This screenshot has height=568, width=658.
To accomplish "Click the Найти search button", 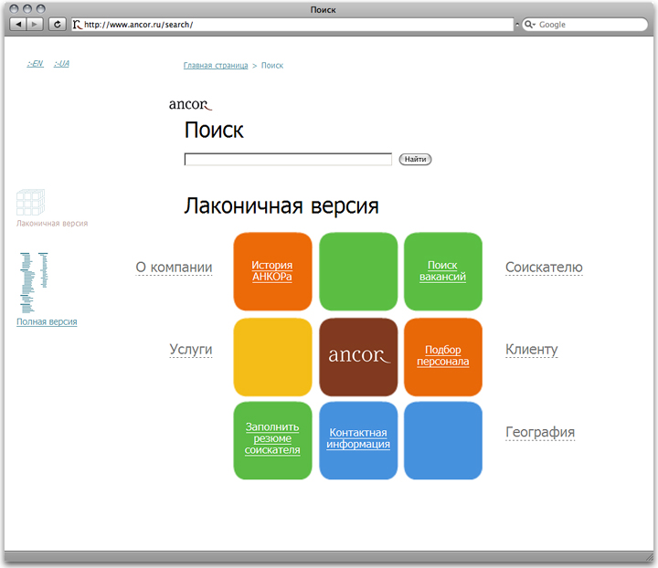I will 415,160.
